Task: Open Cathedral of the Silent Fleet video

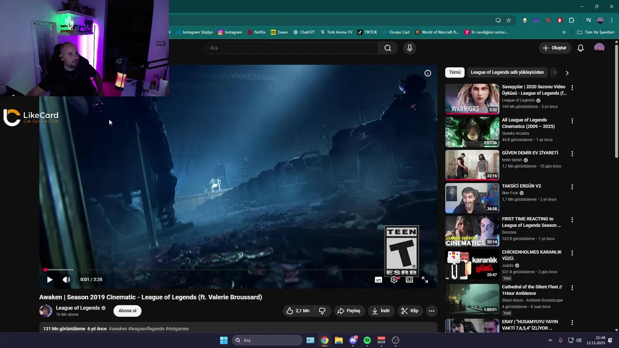Action: (x=472, y=299)
